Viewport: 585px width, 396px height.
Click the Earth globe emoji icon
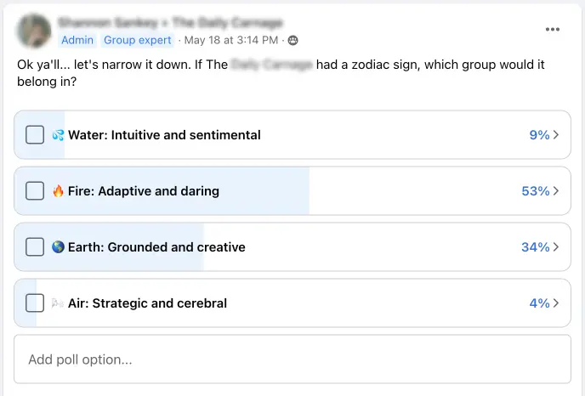pos(58,247)
